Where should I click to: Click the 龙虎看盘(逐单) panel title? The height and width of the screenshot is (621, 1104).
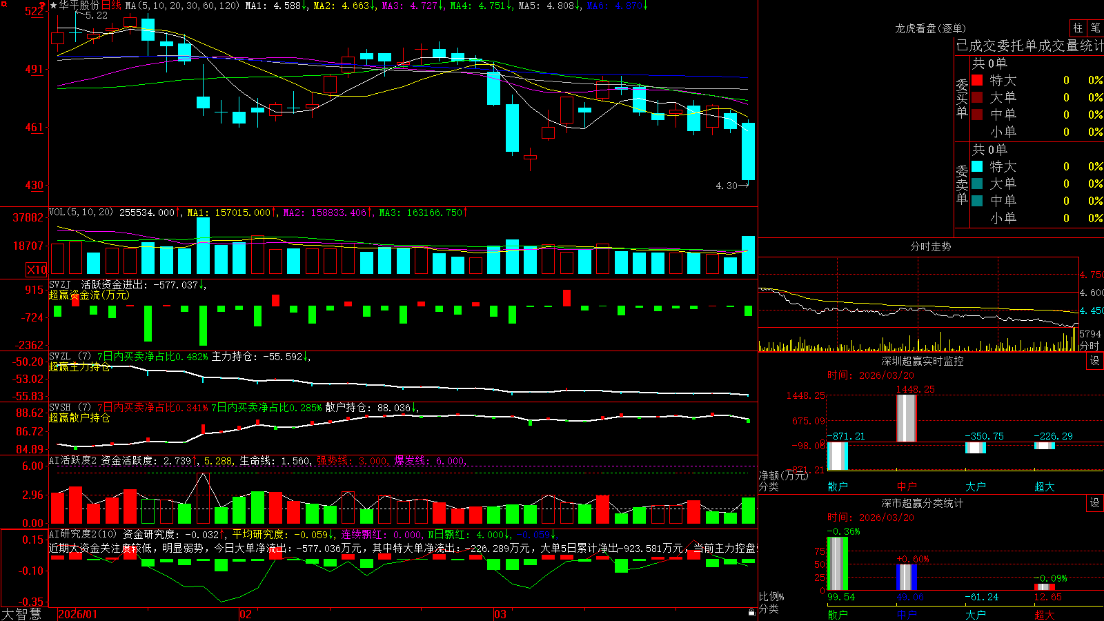point(931,28)
